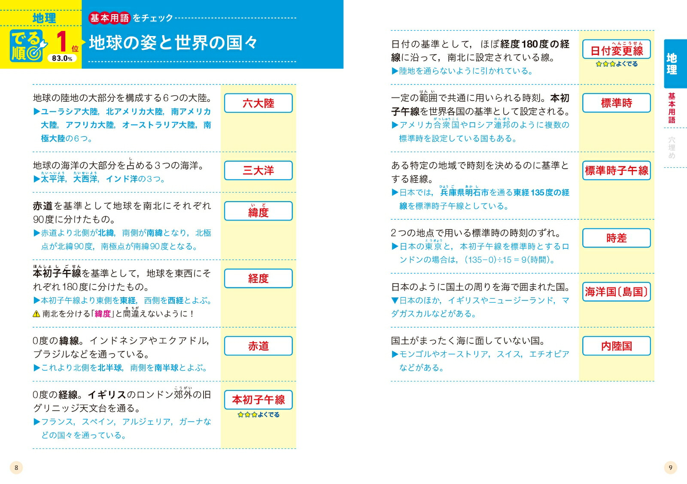Click the text 点が北緯90度, 南極点が南緯90度となる
Viewport: 687px width, 484px height.
120,246
